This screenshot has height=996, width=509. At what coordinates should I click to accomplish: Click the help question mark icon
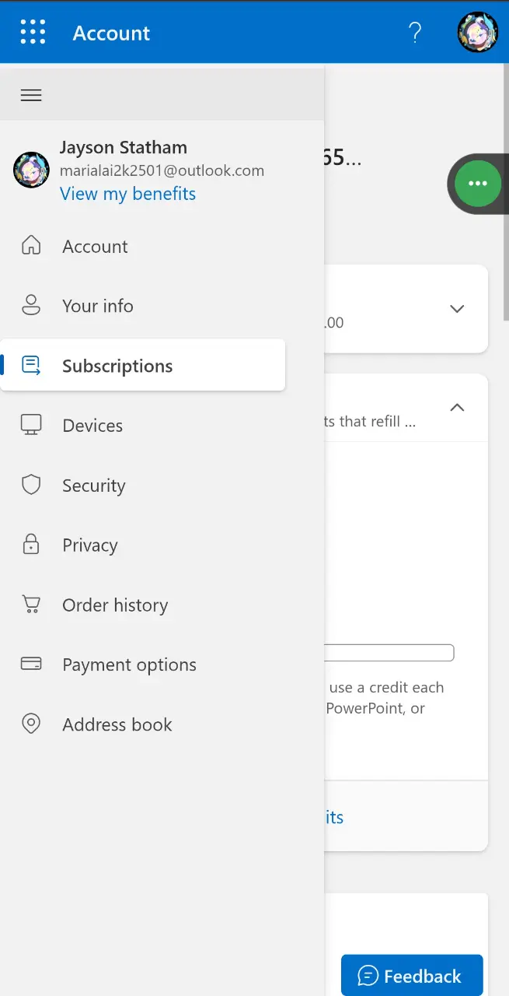[x=415, y=33]
